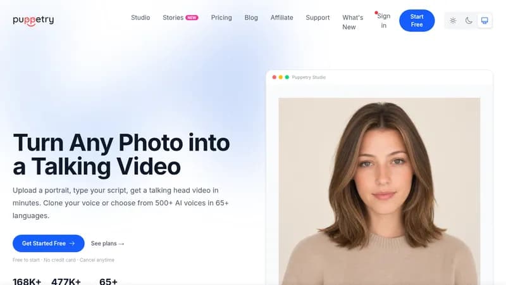Open the Support page
This screenshot has height=285, width=506.
click(318, 18)
